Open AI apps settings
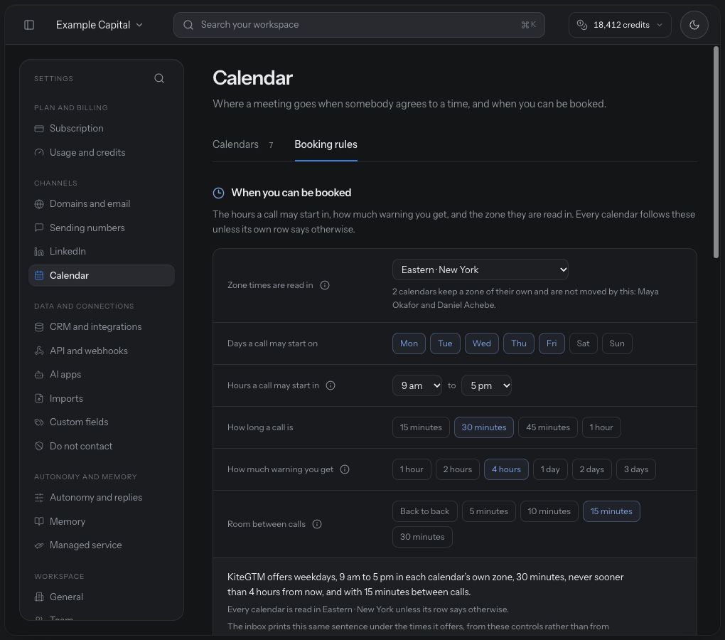This screenshot has height=640, width=725. [101, 374]
